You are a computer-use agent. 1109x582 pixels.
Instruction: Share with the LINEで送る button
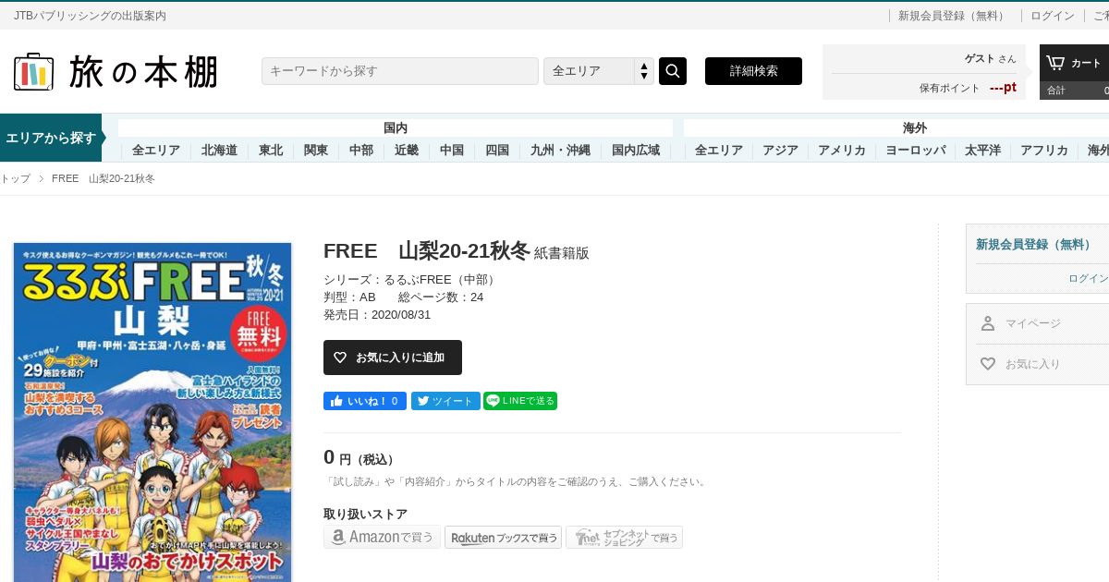[520, 401]
